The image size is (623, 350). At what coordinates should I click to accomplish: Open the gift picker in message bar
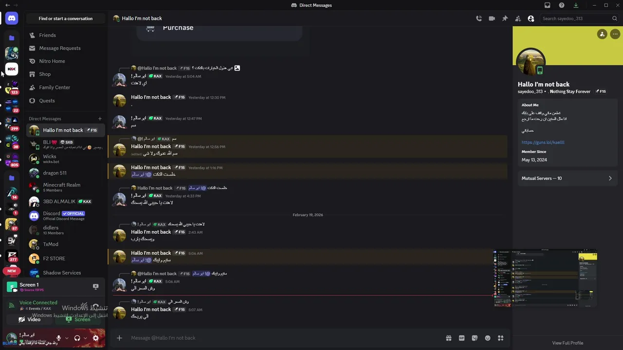tap(449, 338)
